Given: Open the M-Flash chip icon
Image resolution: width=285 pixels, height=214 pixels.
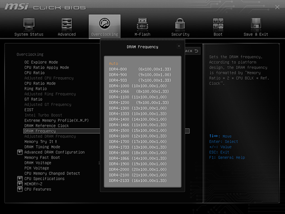Looking at the screenshot, I should pos(142,24).
